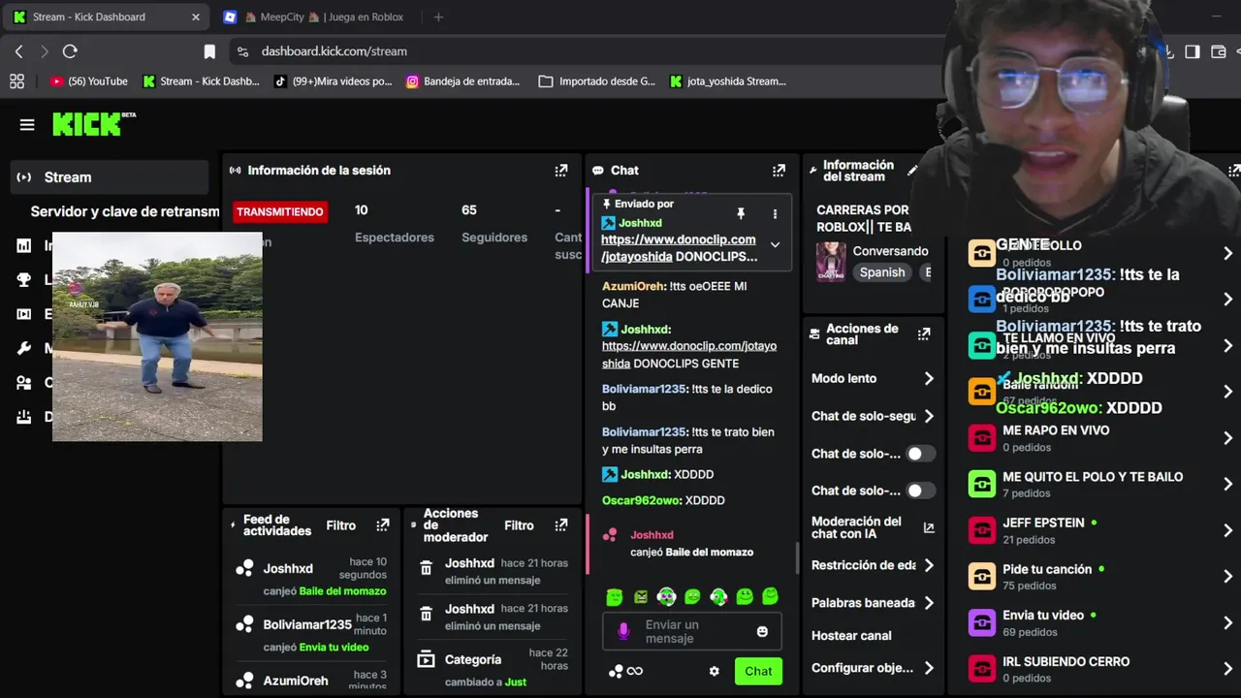Expand the ME RAPO EN VIVO reward
The height and width of the screenshot is (698, 1241).
1228,438
